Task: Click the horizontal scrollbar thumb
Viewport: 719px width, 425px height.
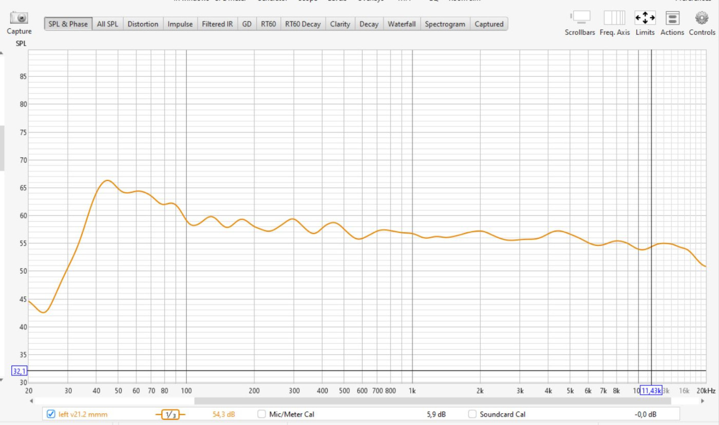Action: 431,401
